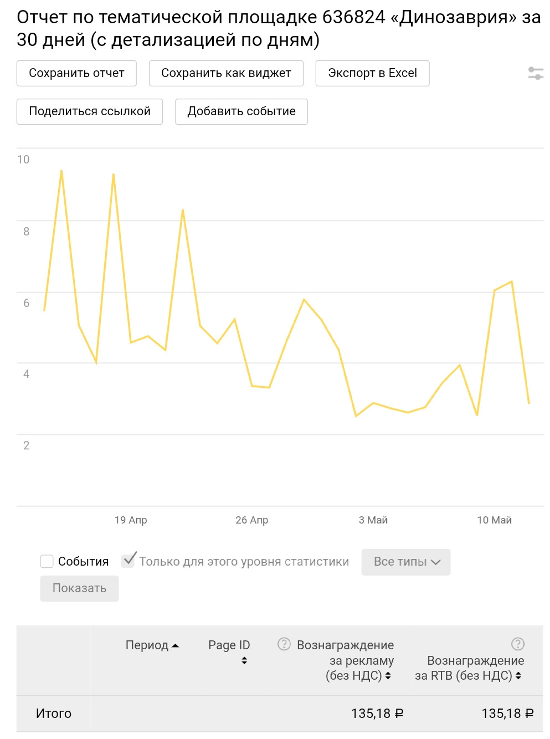Screen dimensions: 550x739
Task: Click the 10 Май axis label
Action: (494, 520)
